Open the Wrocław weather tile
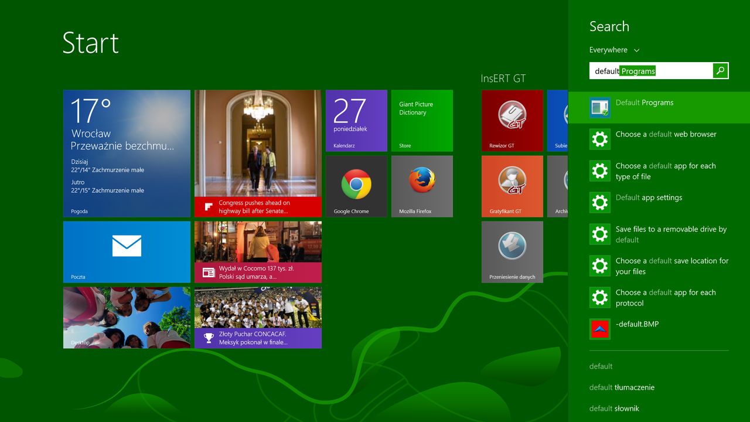750x422 pixels. (127, 153)
